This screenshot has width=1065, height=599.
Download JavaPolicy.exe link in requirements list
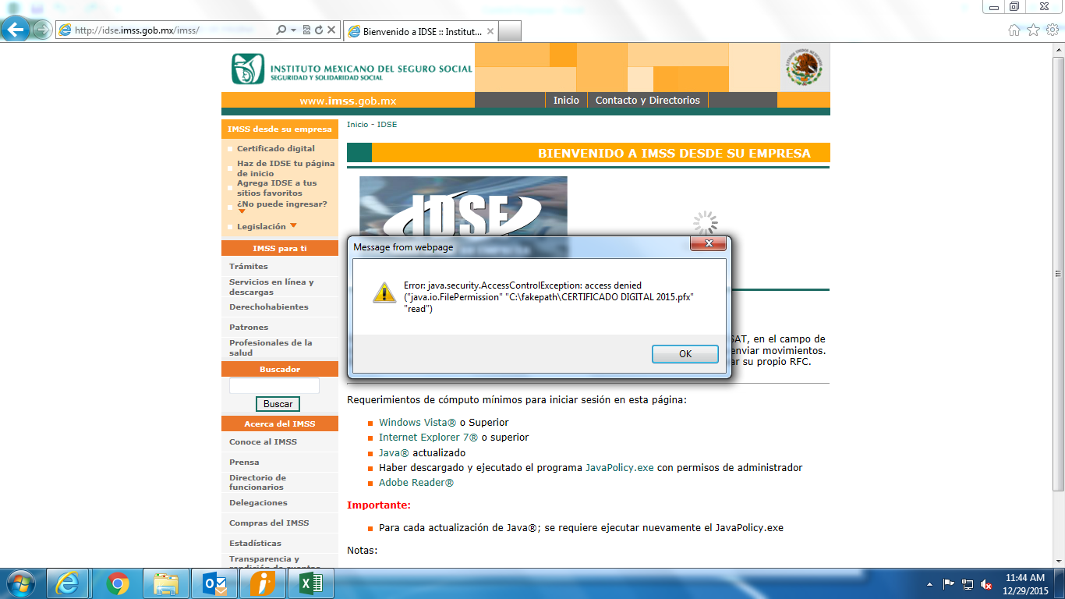(x=620, y=467)
